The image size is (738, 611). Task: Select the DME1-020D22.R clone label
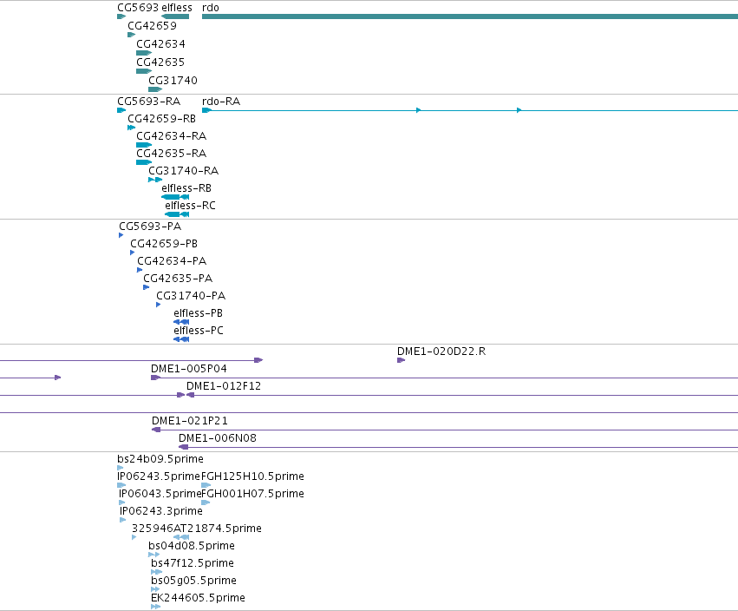click(x=441, y=351)
